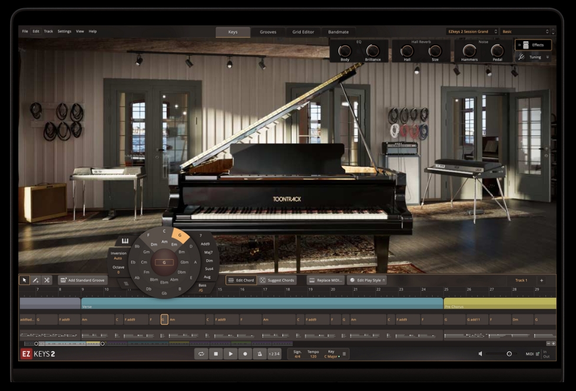This screenshot has width=576, height=391.
Task: Click Add Standard Groove button
Action: coord(82,280)
